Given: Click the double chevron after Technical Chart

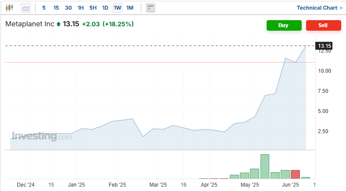Looking at the screenshot, I should pyautogui.click(x=341, y=8).
